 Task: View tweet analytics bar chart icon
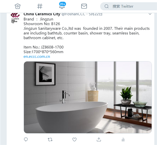(x=123, y=140)
